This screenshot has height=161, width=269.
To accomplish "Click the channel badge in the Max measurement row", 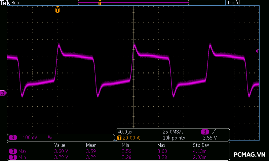I will pyautogui.click(x=13, y=151).
